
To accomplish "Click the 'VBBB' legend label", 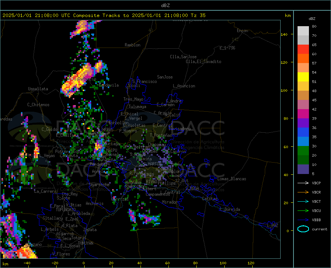I will click(316, 220).
